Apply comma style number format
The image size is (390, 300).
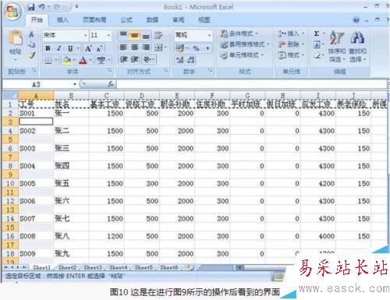(207, 48)
